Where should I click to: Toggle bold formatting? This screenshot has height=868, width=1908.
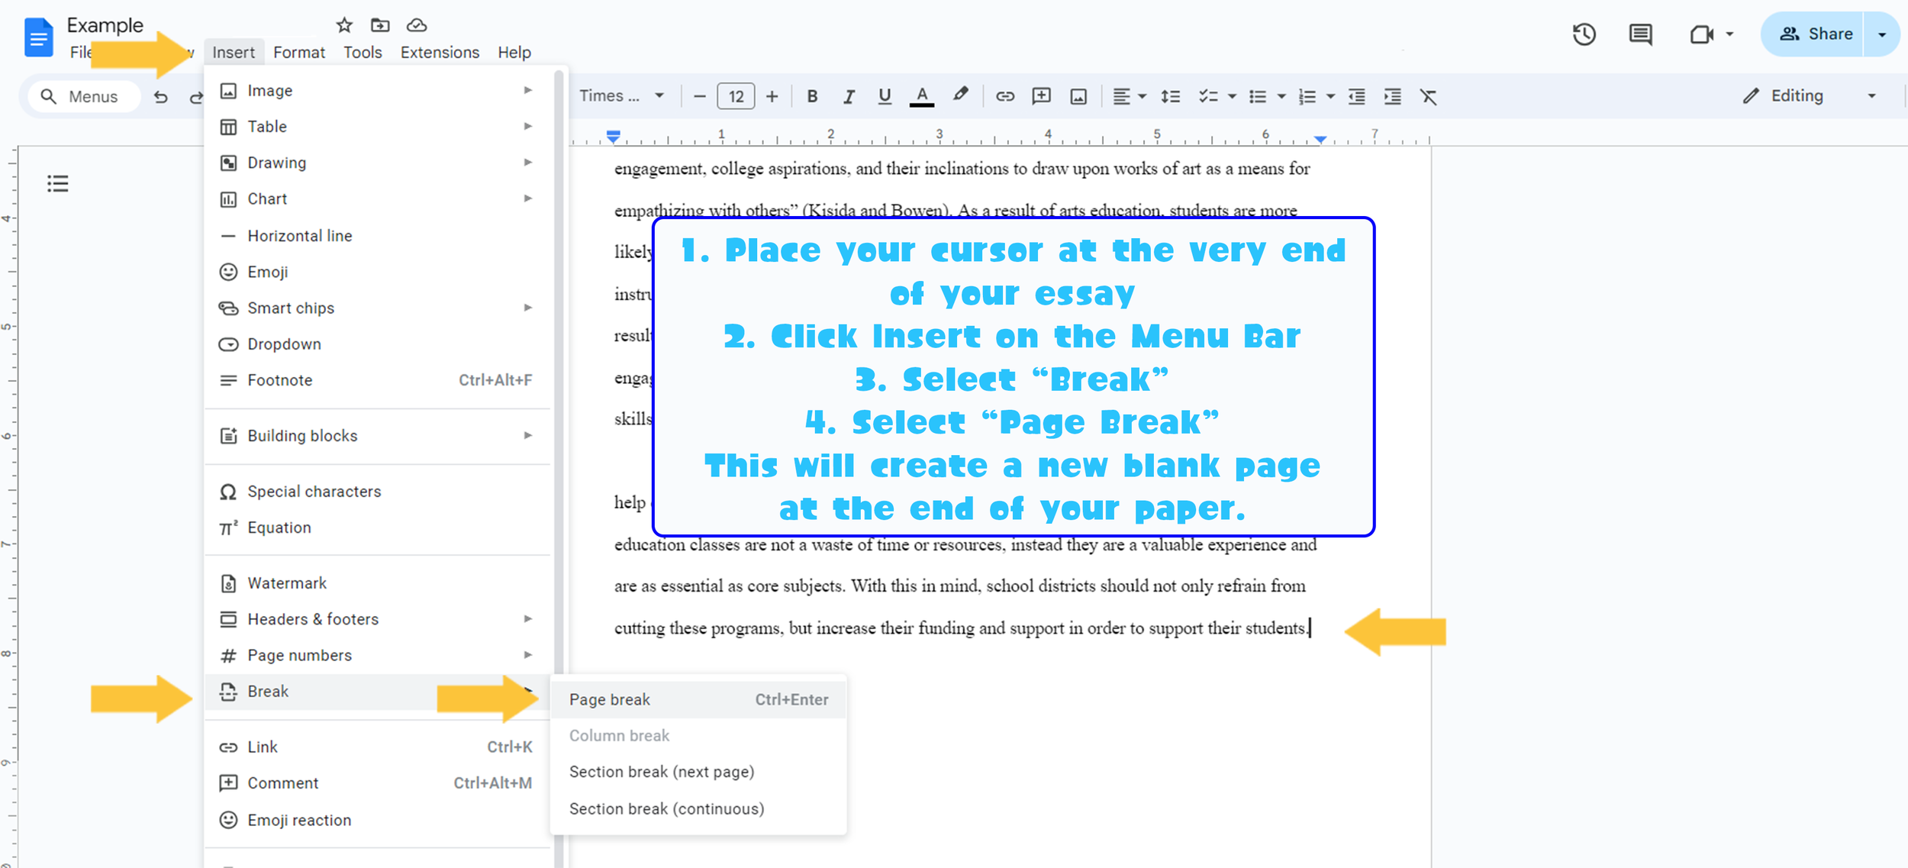(x=812, y=96)
